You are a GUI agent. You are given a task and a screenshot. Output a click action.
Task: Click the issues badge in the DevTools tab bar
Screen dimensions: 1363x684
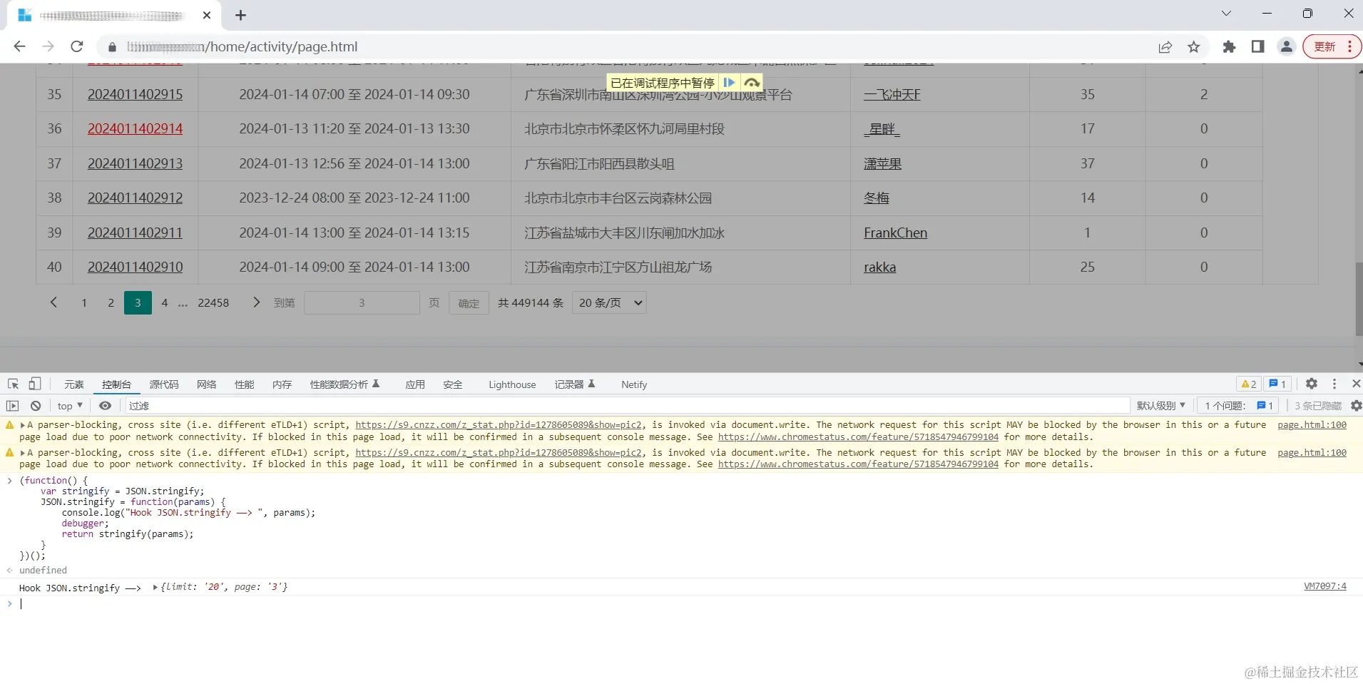(1277, 384)
